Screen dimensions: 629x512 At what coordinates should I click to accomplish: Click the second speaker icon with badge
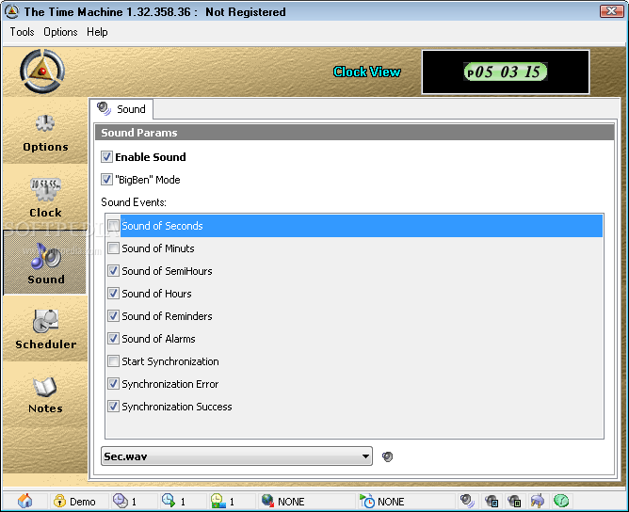(x=514, y=501)
